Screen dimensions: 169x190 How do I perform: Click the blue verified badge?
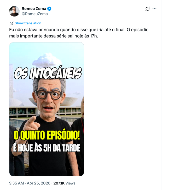pos(49,9)
